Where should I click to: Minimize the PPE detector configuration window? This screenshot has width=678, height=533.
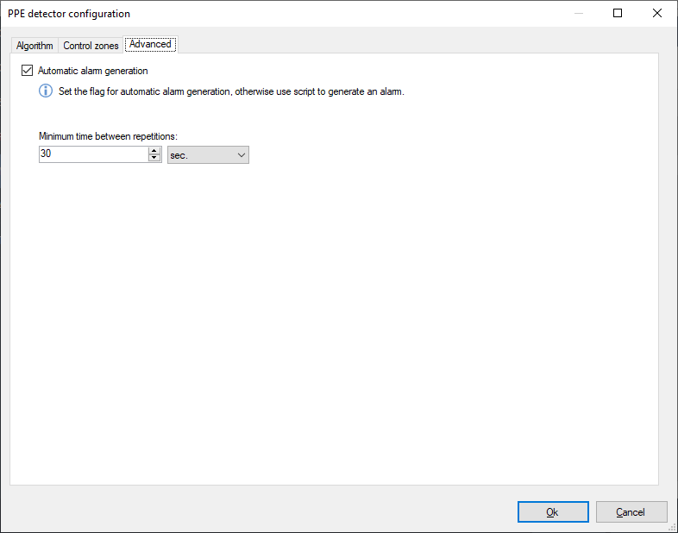577,13
